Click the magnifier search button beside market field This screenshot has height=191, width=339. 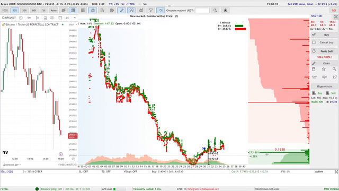[x=215, y=11]
